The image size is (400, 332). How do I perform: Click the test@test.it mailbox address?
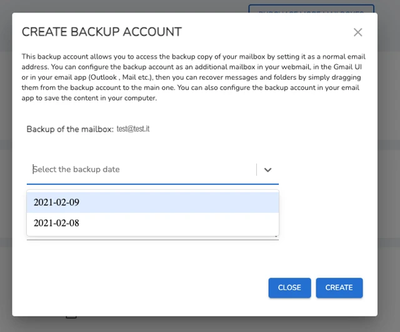tap(133, 129)
